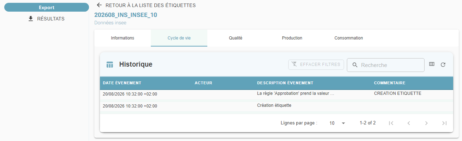Click the date in Création étiquette row
The image size is (462, 141).
[x=130, y=106]
